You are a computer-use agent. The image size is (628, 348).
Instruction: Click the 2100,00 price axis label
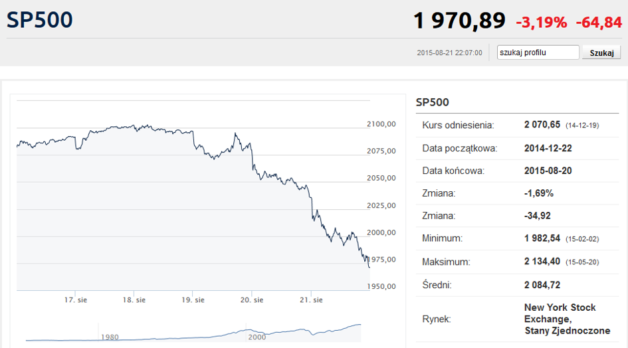point(381,124)
